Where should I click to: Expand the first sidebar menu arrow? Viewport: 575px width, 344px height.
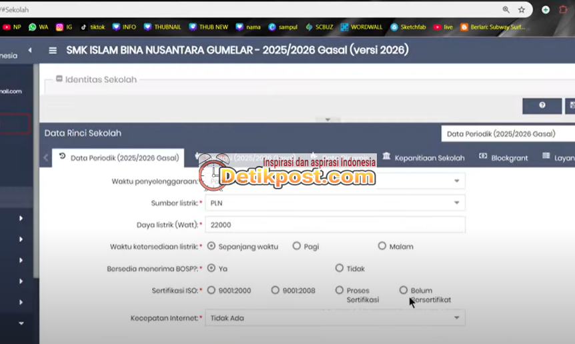pos(21,219)
